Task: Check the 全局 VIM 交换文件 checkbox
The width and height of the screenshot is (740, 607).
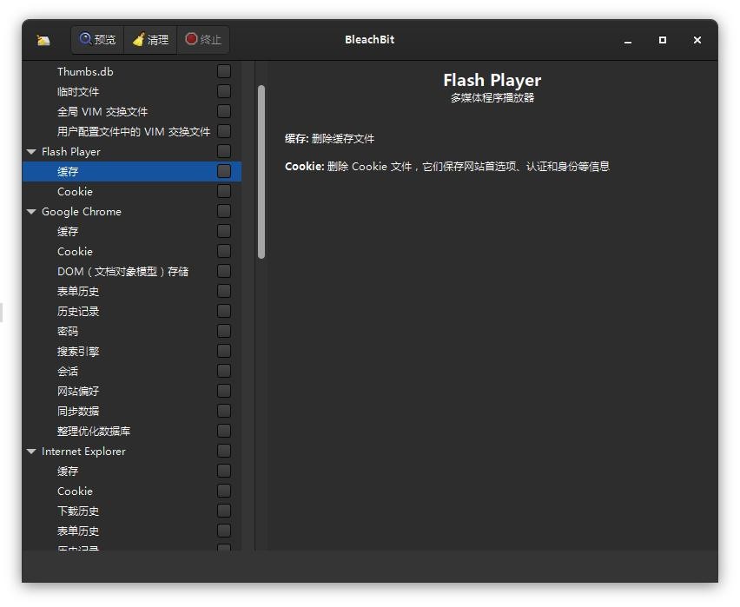Action: click(224, 112)
